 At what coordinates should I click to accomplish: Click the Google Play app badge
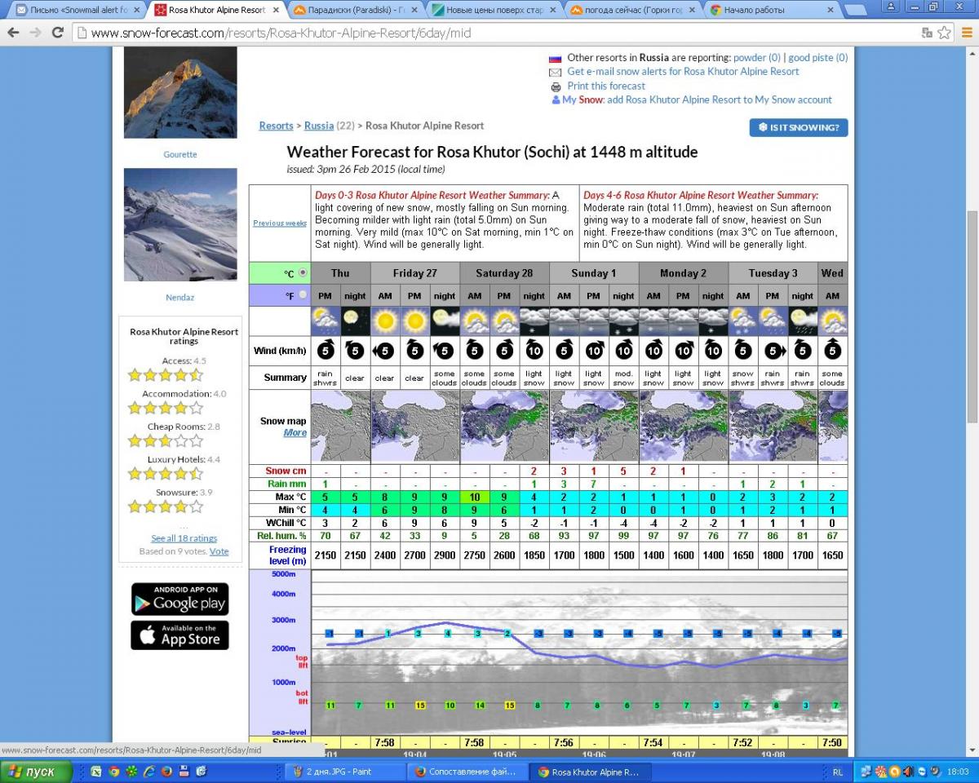(179, 599)
